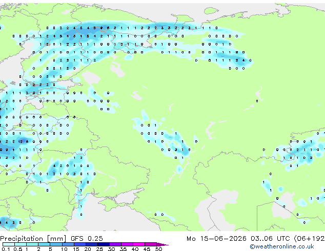Select the 45–50 mm legend swatch
The image size is (325, 251).
(151, 244)
